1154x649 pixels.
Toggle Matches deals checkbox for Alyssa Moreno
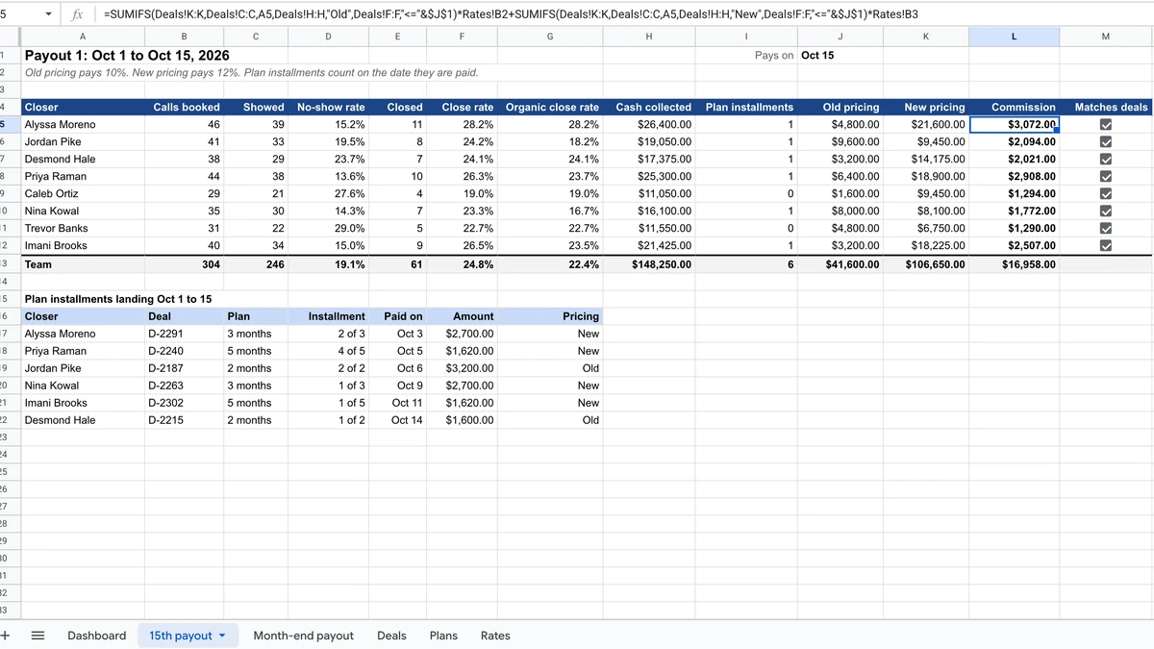coord(1105,125)
